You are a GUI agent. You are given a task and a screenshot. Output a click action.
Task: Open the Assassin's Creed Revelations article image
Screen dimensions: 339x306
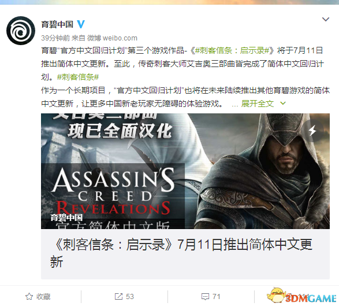(185, 171)
